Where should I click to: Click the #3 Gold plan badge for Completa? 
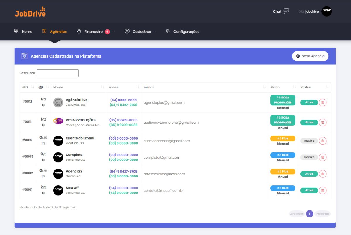[x=283, y=155]
